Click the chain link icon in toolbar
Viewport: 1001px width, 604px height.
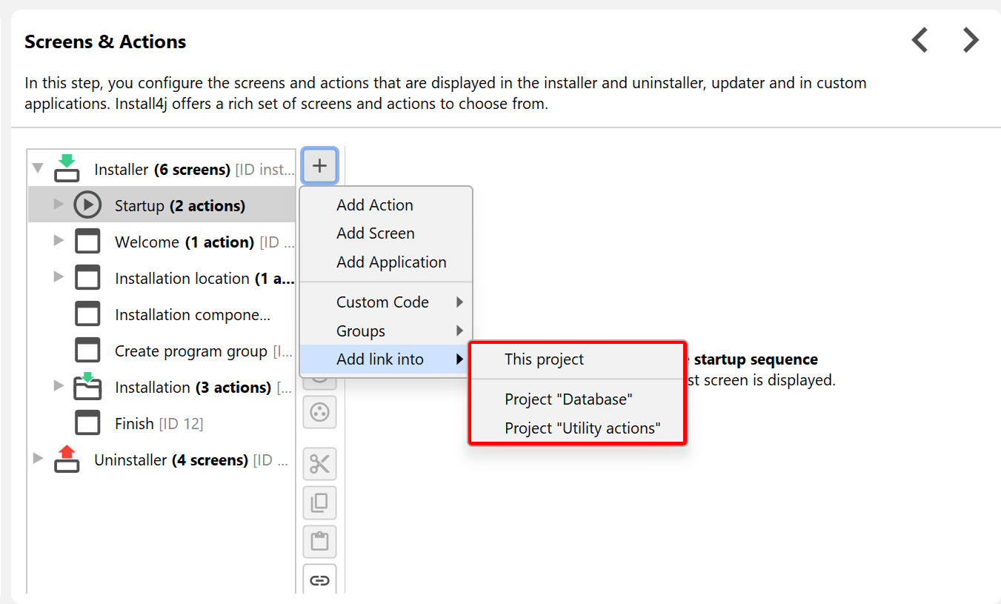coord(319,580)
